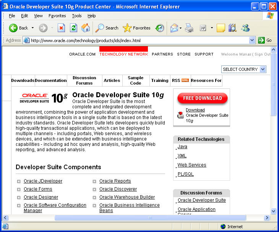Image resolution: width=279 pixels, height=232 pixels.
Task: Open the Edit button dropdown arrow
Action: (212, 28)
